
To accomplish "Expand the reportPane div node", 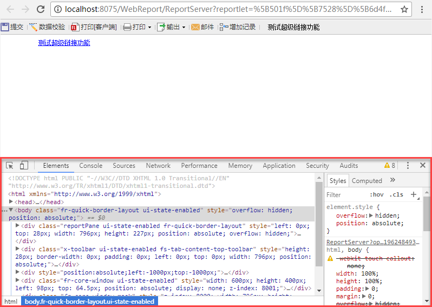I will [18, 225].
